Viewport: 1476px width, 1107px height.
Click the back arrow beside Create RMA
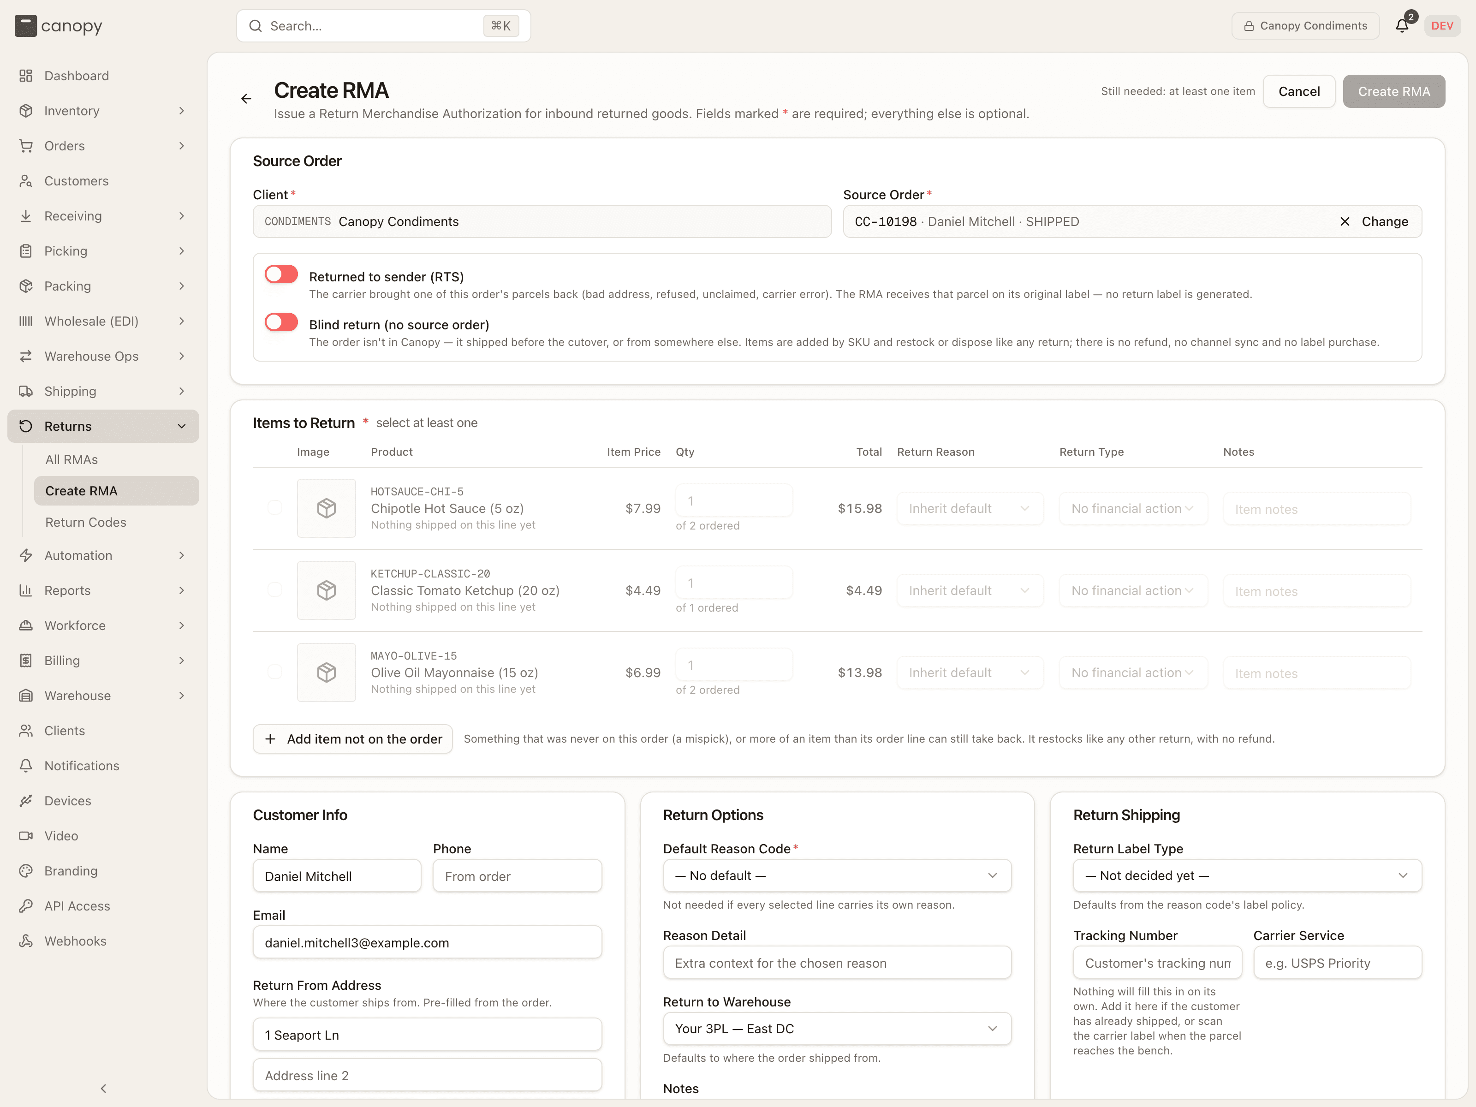(246, 99)
